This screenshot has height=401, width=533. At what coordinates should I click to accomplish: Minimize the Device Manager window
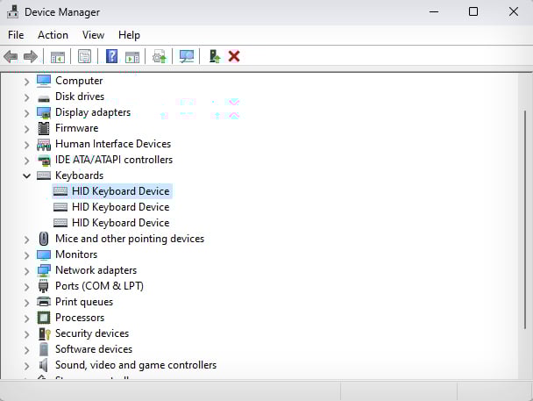tap(434, 11)
